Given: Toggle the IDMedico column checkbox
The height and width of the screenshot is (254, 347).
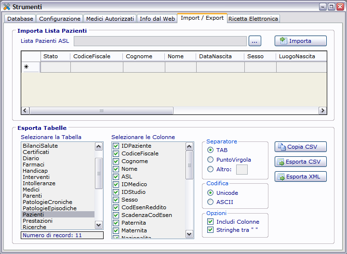Looking at the screenshot, I should pos(116,184).
